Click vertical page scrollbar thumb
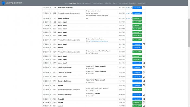This screenshot has height=107, width=190. [189, 33]
